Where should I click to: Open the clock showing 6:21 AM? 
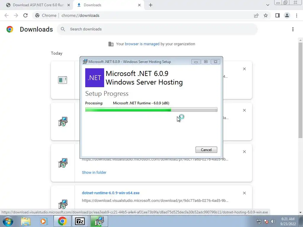[288, 221]
